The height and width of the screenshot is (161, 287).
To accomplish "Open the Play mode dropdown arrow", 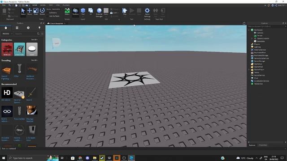I will pos(125,16).
